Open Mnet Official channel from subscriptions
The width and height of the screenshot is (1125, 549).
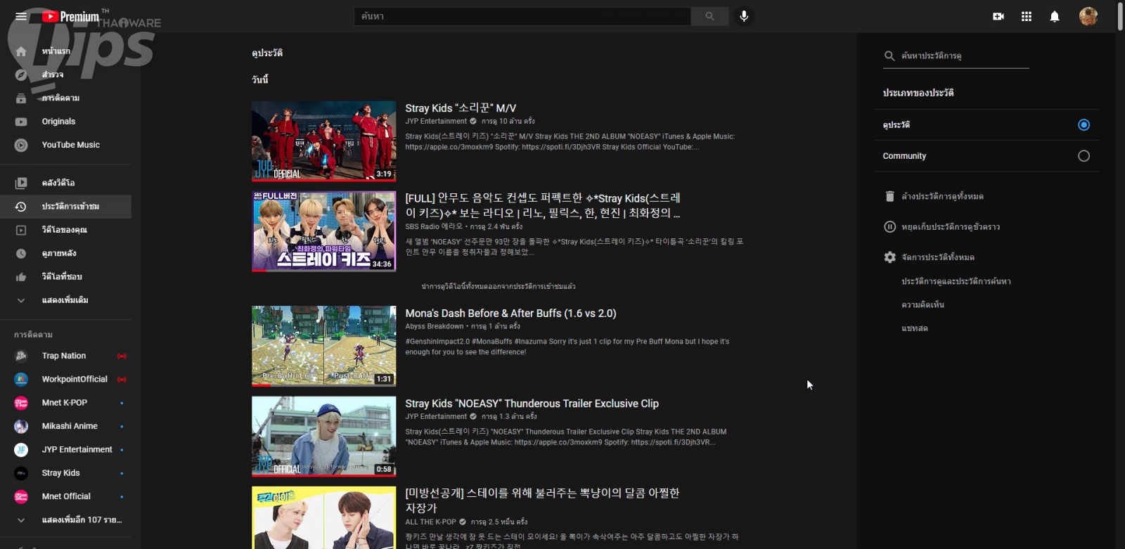point(65,496)
